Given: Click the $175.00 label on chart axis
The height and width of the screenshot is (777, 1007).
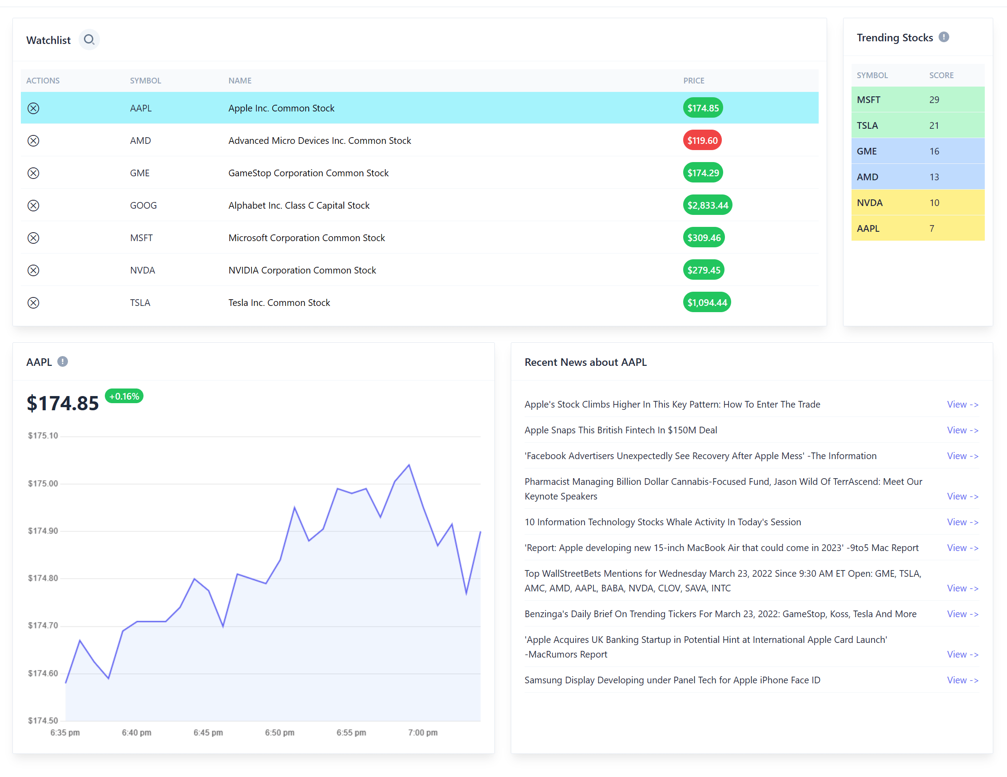Looking at the screenshot, I should tap(43, 484).
